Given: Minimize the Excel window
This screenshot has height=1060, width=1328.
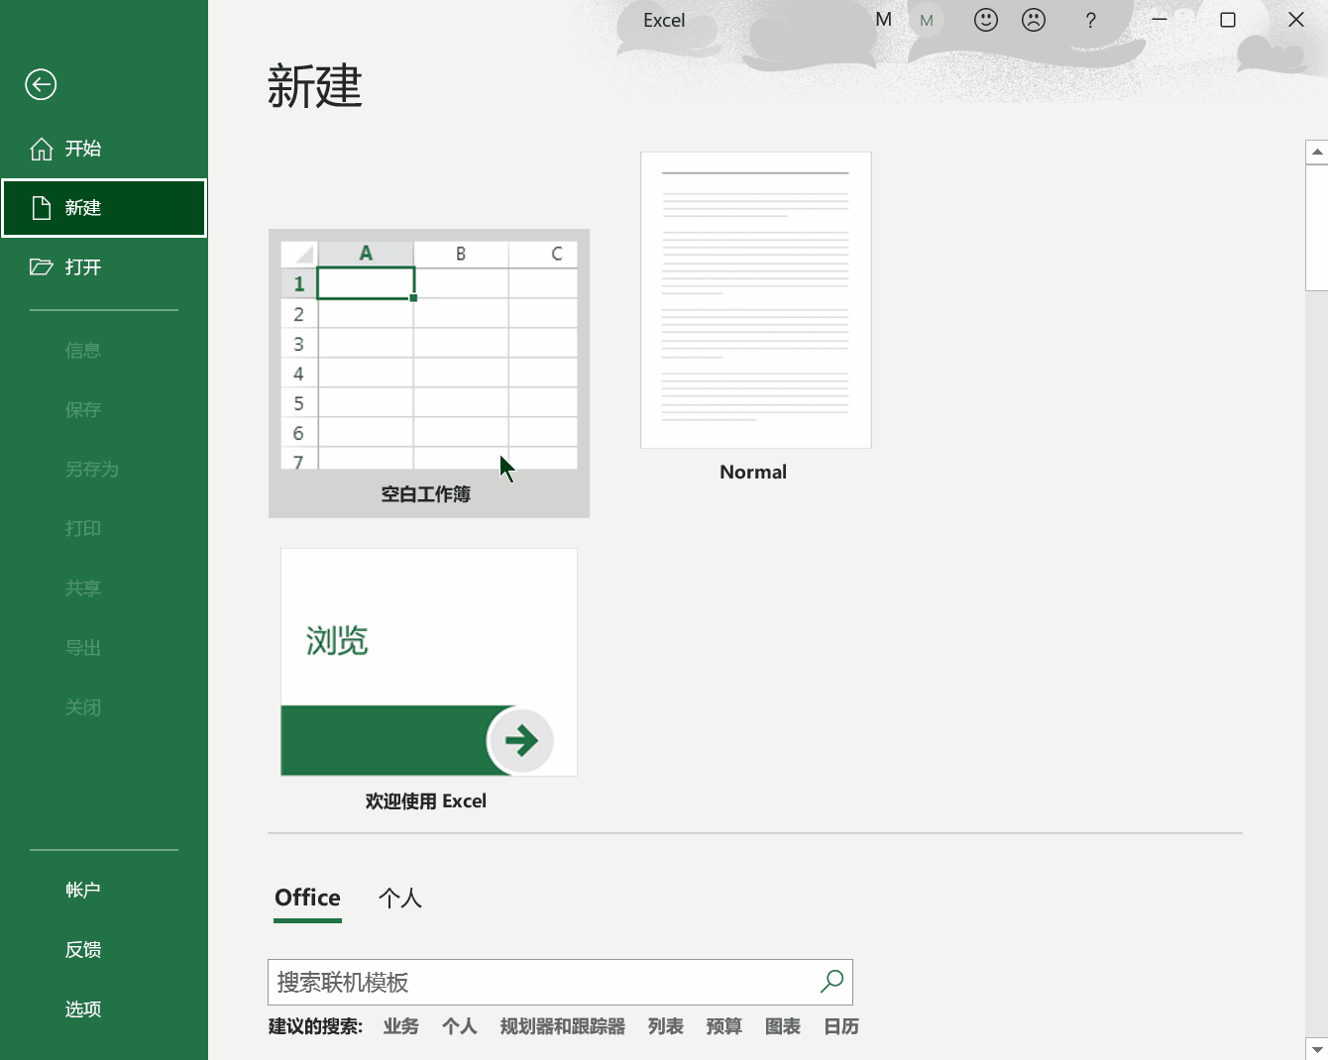Looking at the screenshot, I should coord(1160,20).
